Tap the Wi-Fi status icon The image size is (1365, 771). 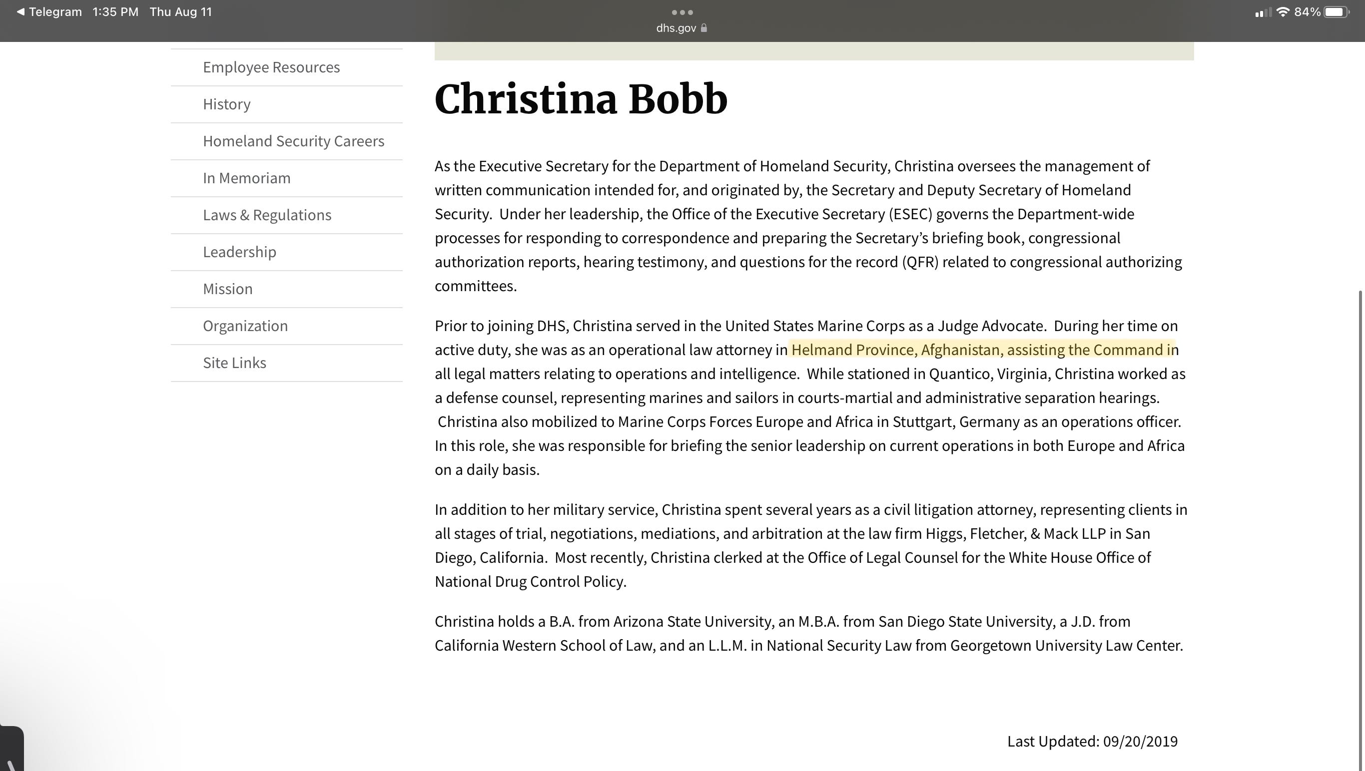(1283, 11)
